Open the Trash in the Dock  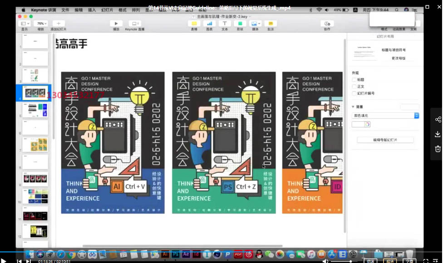pos(409,254)
